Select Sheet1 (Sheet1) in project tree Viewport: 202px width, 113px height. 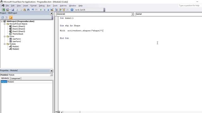pyautogui.click(x=19, y=26)
